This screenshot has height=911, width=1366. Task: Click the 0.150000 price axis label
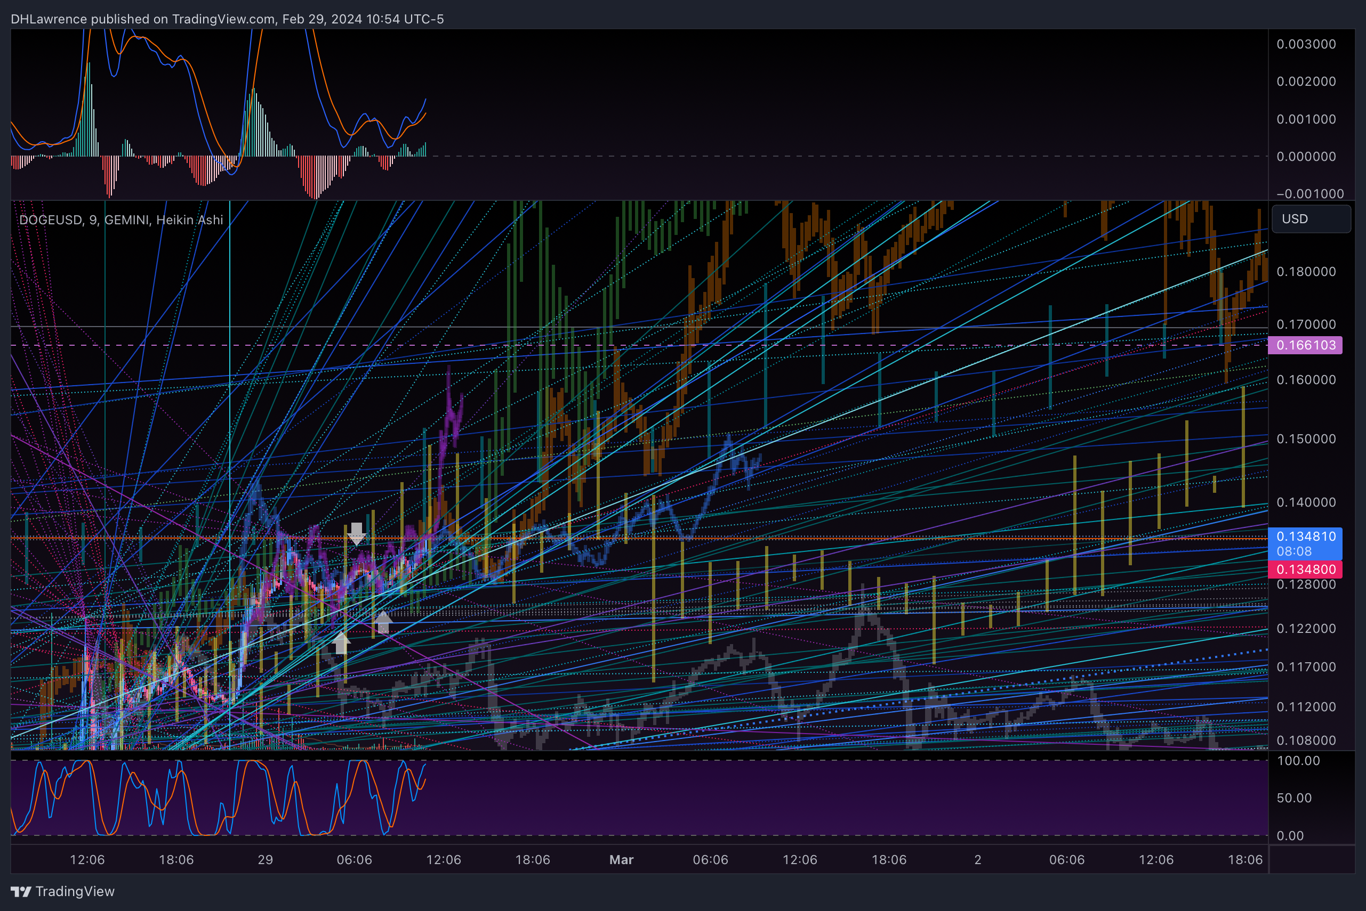(x=1306, y=438)
